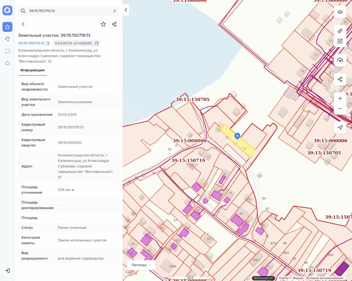
Task: Click the search input field
Action: point(69,11)
